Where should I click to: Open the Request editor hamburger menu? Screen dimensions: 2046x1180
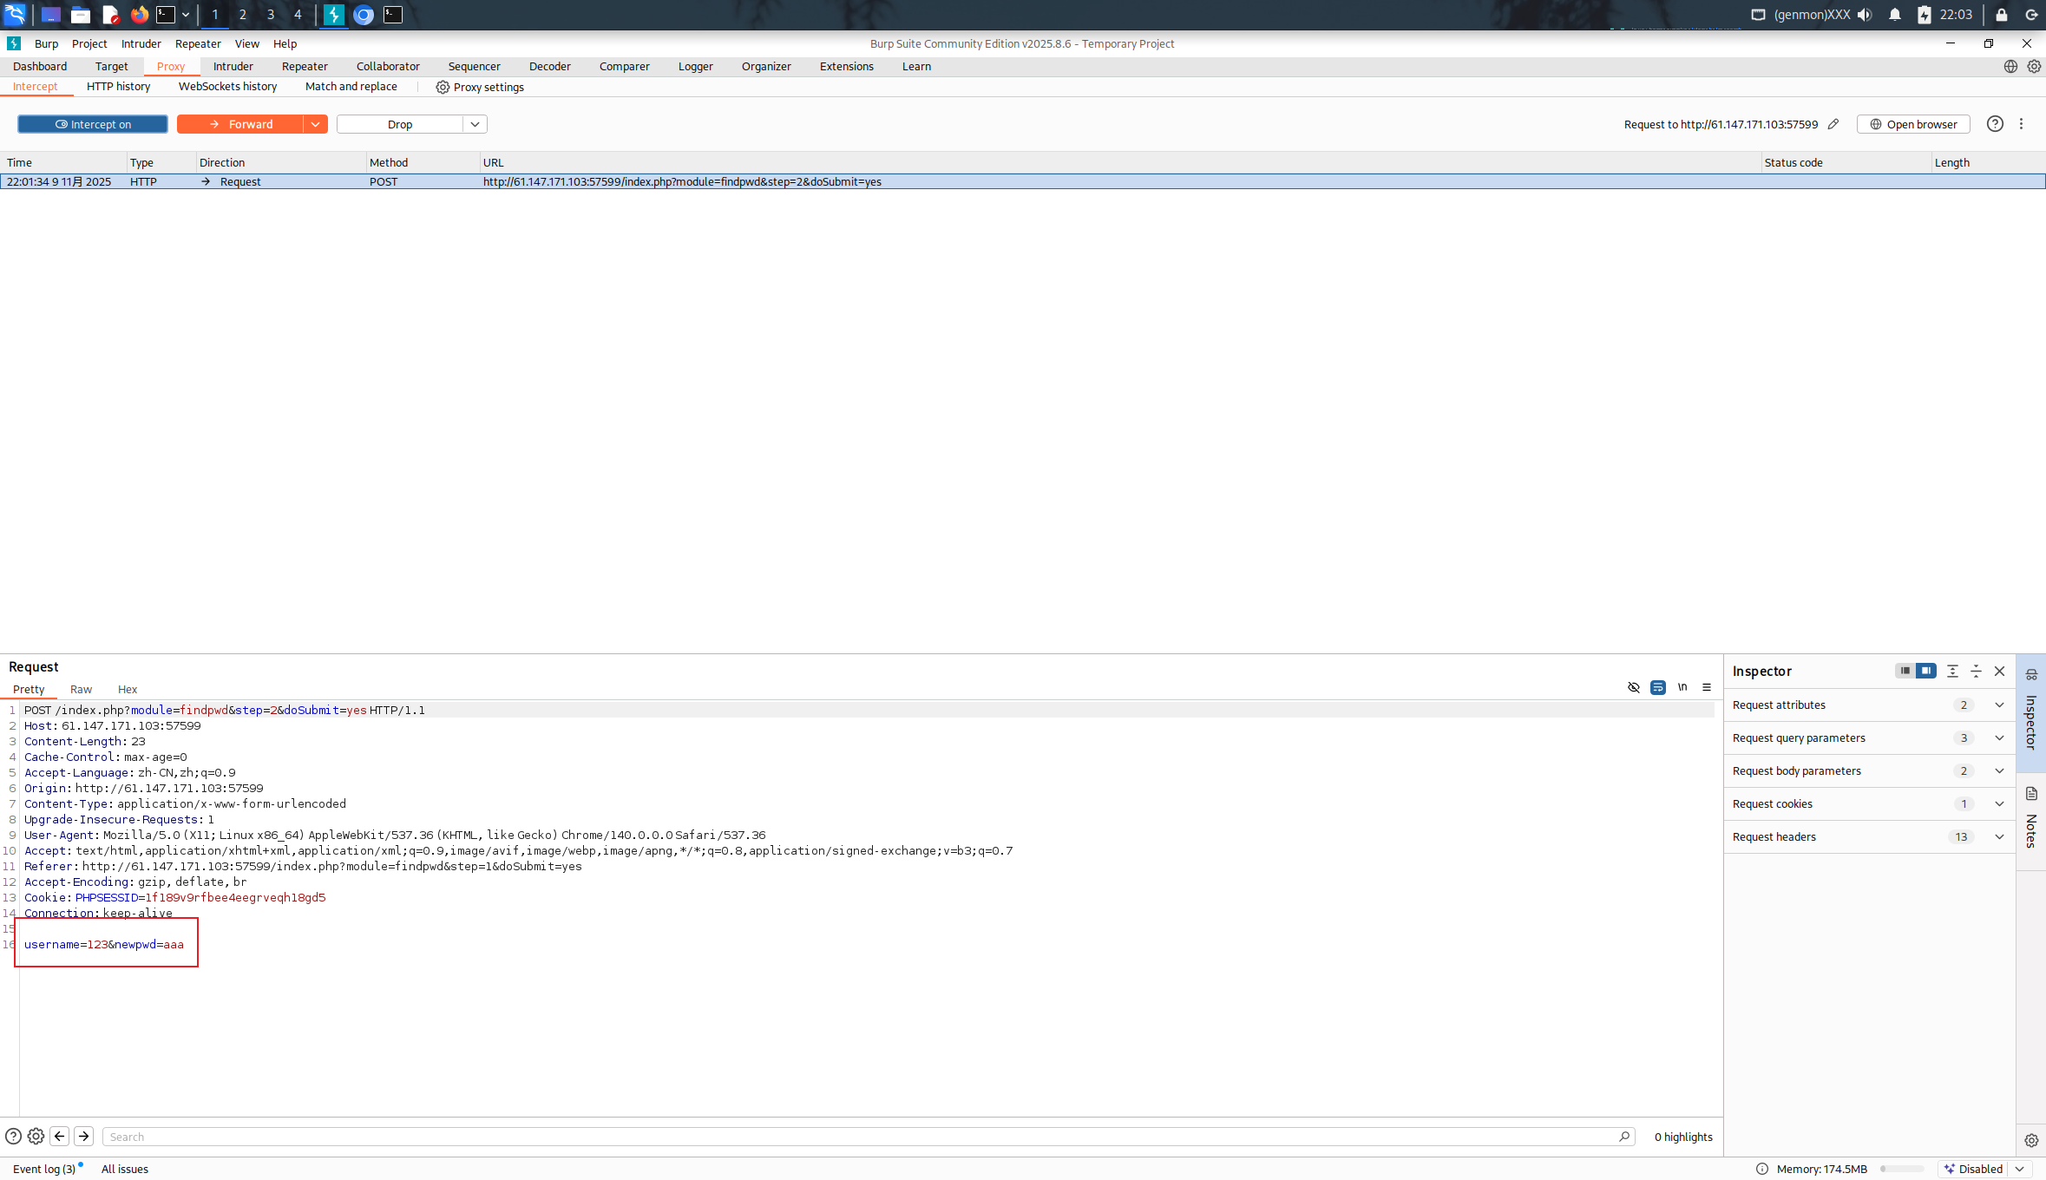[1707, 687]
